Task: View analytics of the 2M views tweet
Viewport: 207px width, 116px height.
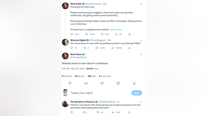Action: tap(116, 34)
